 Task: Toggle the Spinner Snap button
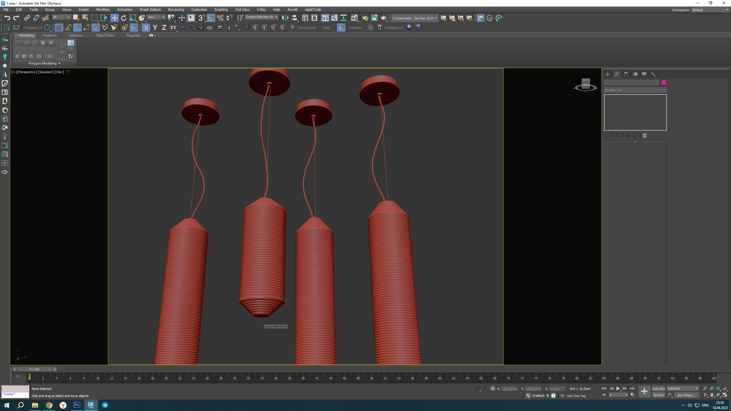[x=229, y=18]
